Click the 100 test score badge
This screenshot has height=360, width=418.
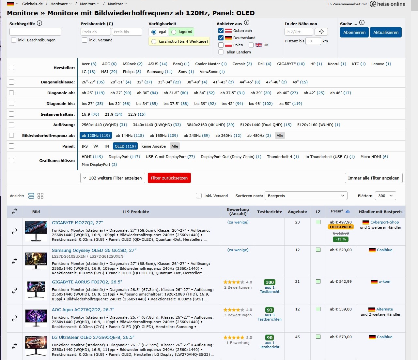click(270, 282)
